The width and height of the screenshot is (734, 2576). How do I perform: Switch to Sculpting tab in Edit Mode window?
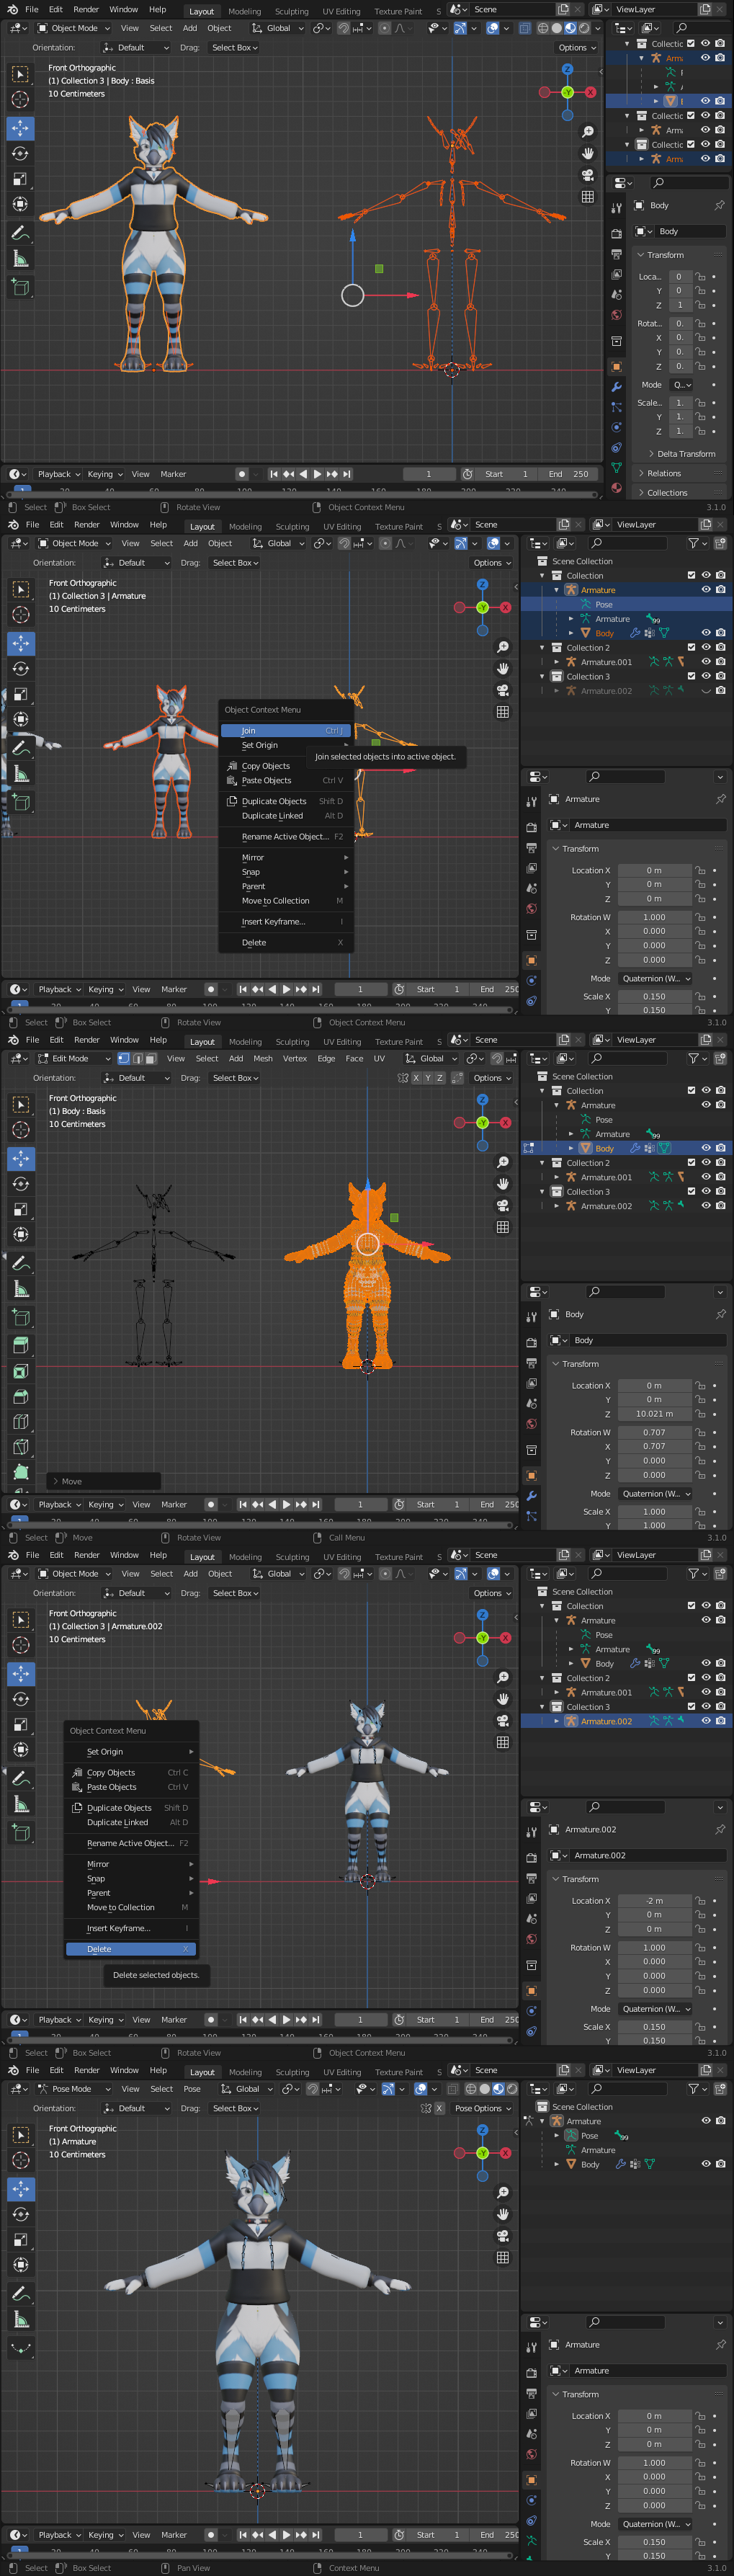[x=292, y=1042]
